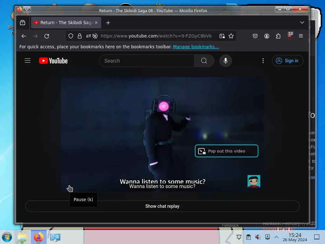Viewport: 325px width, 244px height.
Task: Open Firefox window menu icon in title bar
Action: (19, 9)
